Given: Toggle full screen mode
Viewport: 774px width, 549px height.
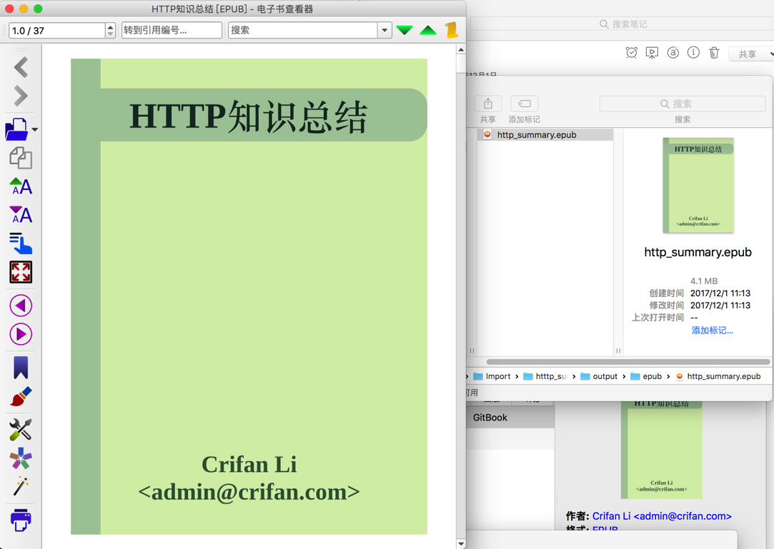Looking at the screenshot, I should point(21,272).
